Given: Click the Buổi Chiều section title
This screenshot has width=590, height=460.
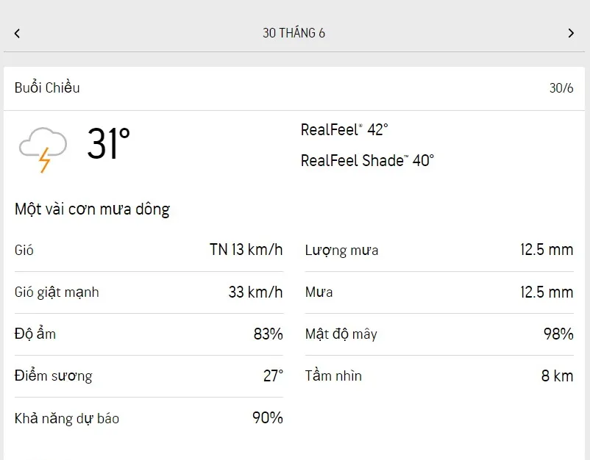Looking at the screenshot, I should click(x=47, y=87).
